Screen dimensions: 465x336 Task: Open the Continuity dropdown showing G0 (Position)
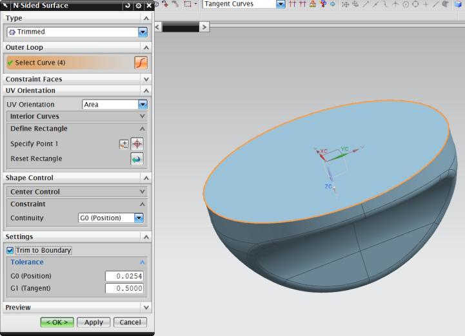pyautogui.click(x=139, y=218)
